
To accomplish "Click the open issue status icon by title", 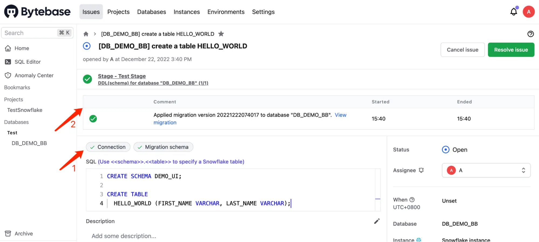I will (87, 46).
